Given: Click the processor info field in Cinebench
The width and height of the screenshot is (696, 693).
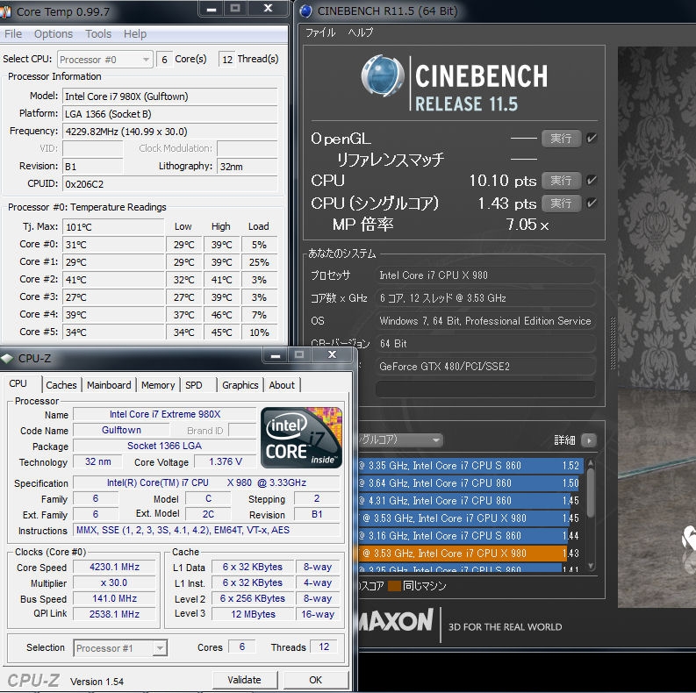Looking at the screenshot, I should 484,275.
